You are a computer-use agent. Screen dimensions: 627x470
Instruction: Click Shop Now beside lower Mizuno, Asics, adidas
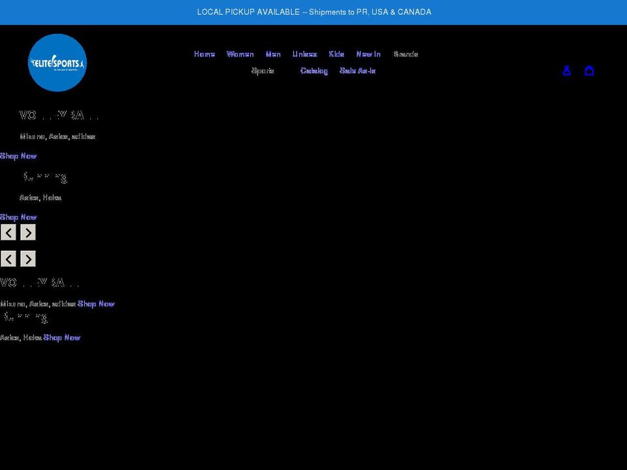tap(96, 304)
